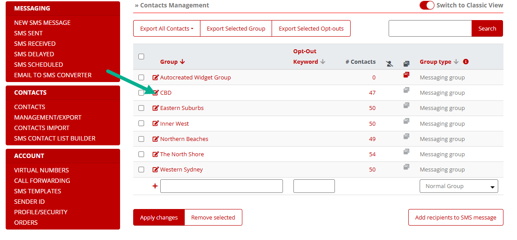Click the new group name input field
517x240 pixels.
(x=221, y=186)
